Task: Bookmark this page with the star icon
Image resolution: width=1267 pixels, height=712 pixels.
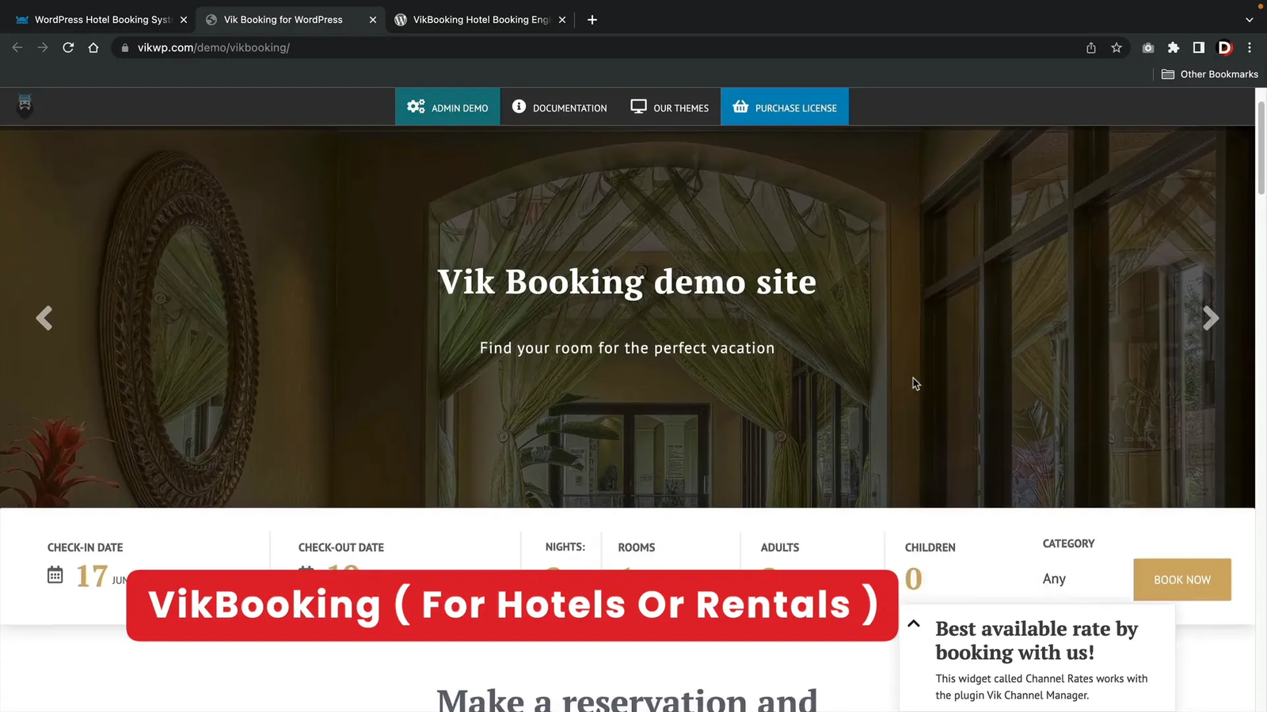Action: click(1117, 47)
